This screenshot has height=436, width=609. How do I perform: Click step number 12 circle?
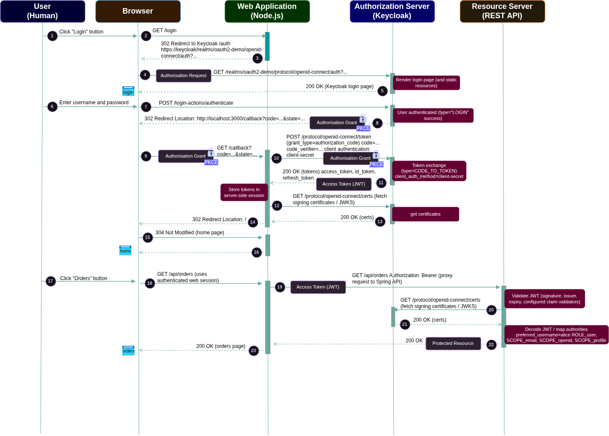[x=277, y=206]
